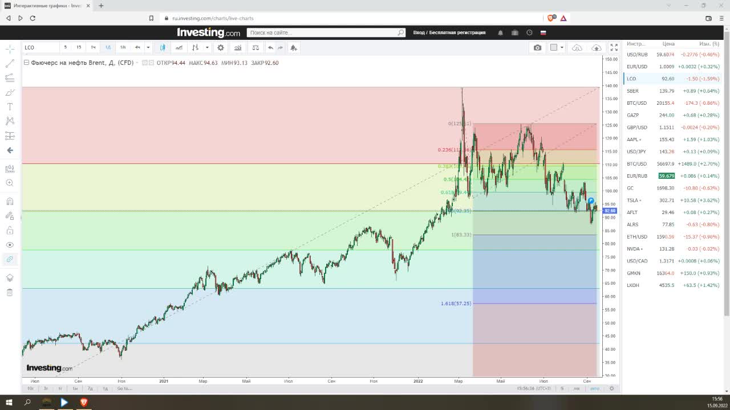
Task: Click the site search field
Action: coord(326,32)
